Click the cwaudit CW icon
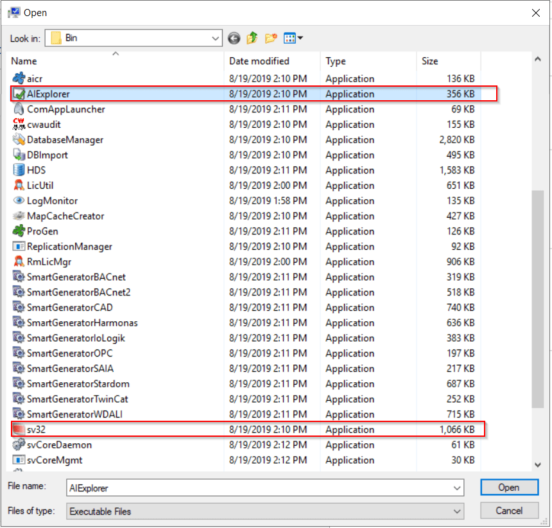552x528 pixels. tap(19, 124)
